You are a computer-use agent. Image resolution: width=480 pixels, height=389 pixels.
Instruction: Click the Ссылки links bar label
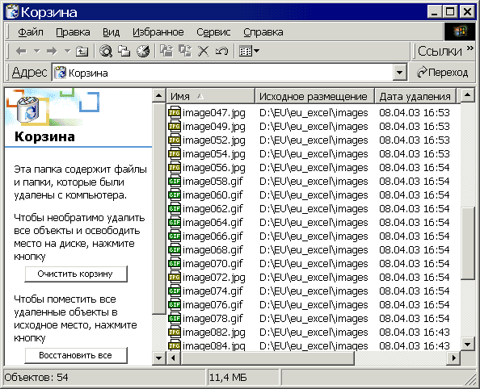pos(440,52)
